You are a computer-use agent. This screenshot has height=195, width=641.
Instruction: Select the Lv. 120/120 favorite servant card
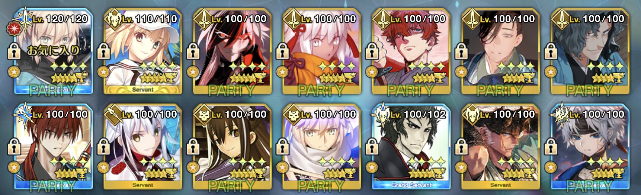[x=53, y=51]
